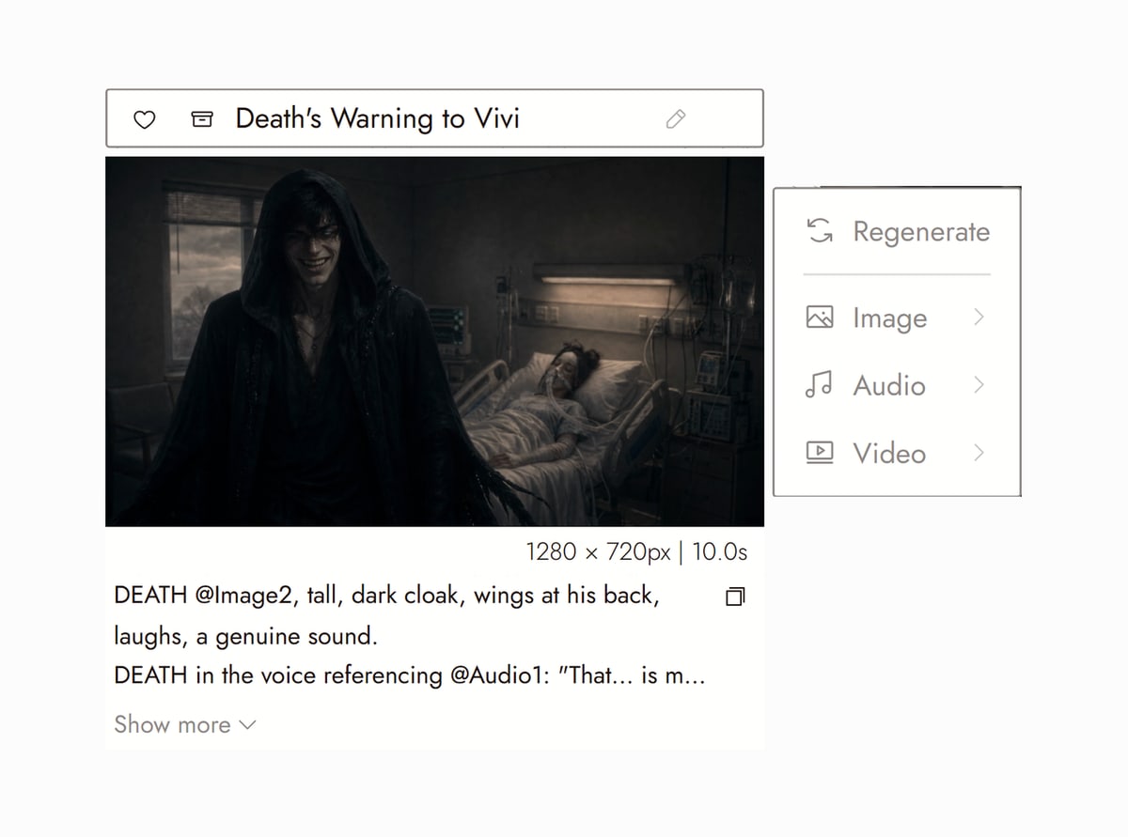Expand the Audio submenu chevron
Image resolution: width=1128 pixels, height=837 pixels.
[x=979, y=385]
